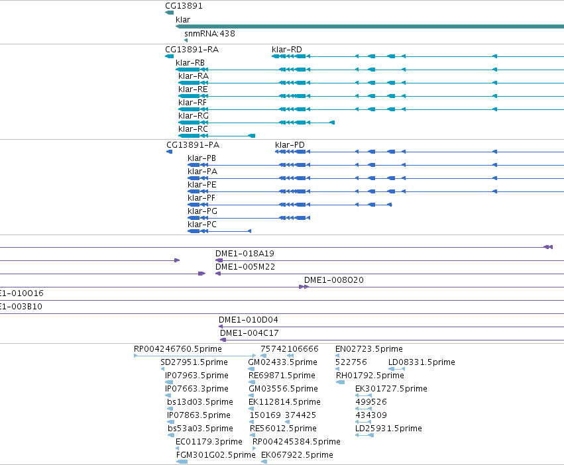Select the EC01179.3prime EST label
The width and height of the screenshot is (564, 465).
209,442
